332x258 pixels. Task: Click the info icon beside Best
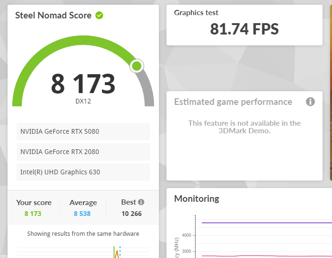tap(141, 202)
